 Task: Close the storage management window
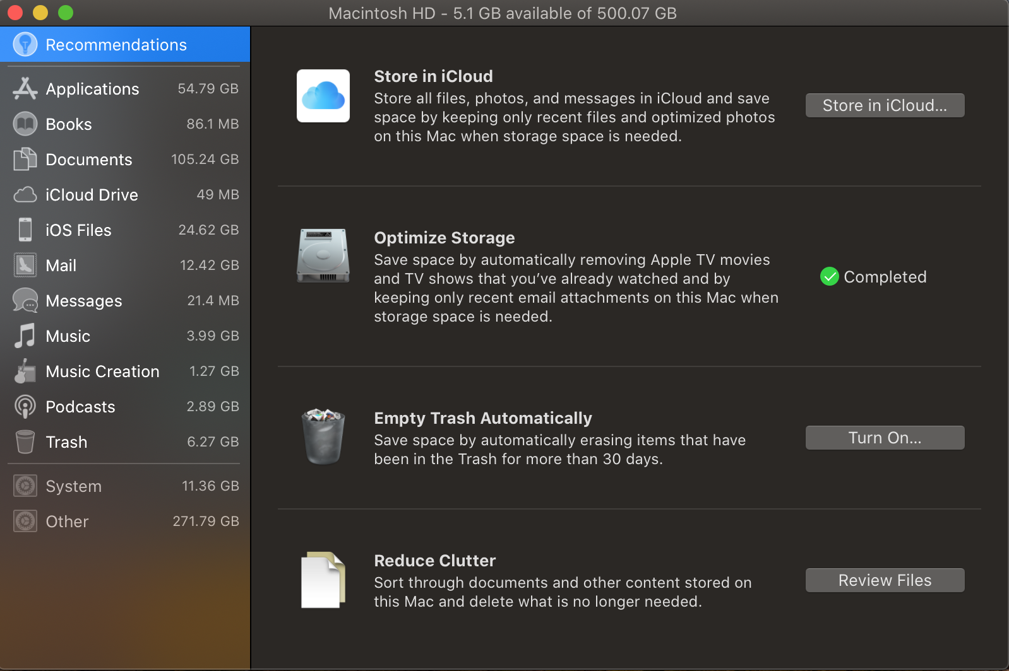[15, 13]
